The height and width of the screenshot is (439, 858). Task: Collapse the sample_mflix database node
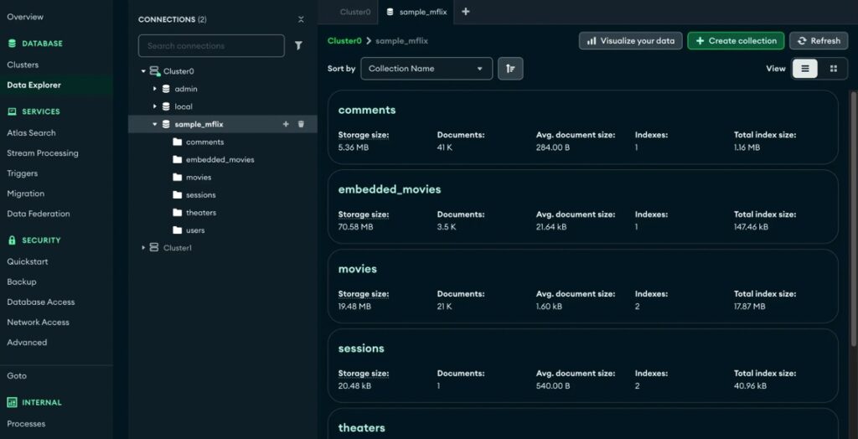[155, 124]
